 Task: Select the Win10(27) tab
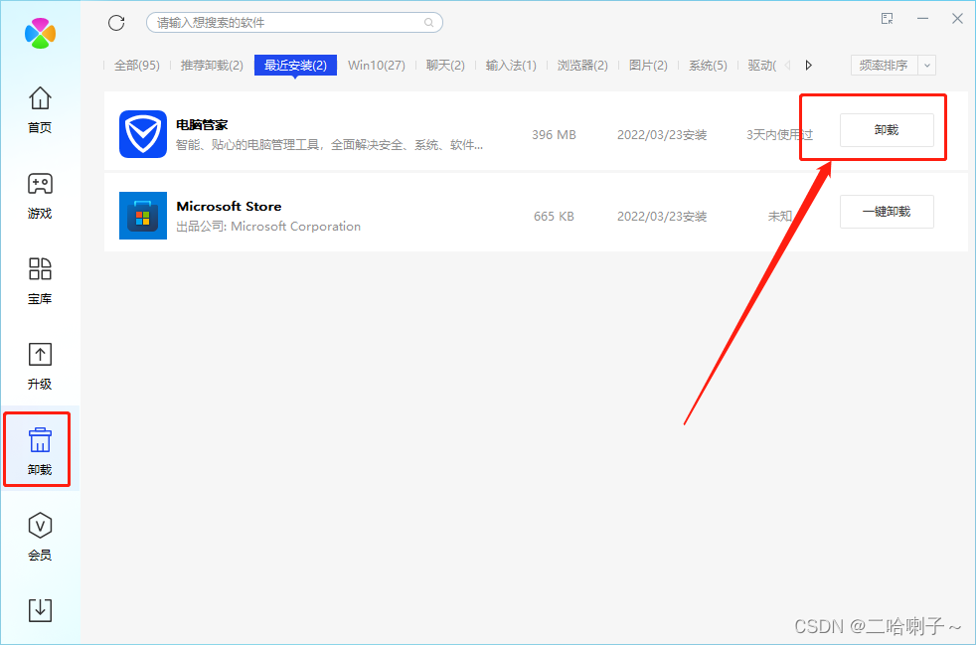[x=377, y=66]
